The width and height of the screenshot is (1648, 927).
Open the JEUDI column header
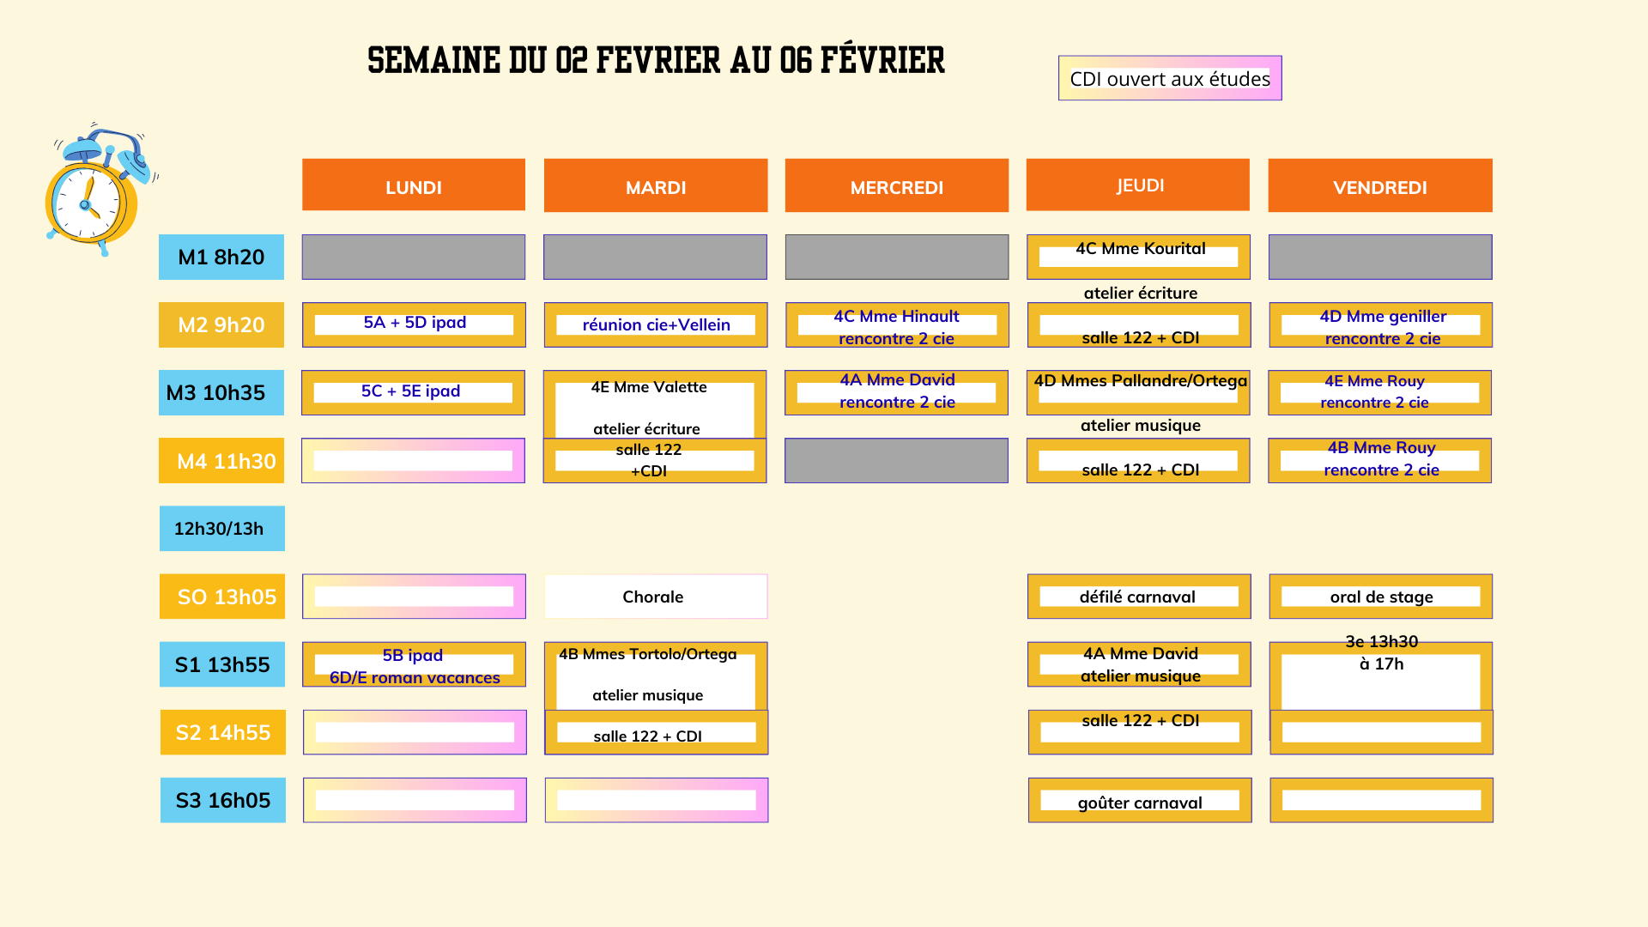pos(1138,185)
